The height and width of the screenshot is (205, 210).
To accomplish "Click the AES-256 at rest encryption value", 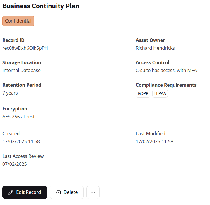I will click(18, 117).
